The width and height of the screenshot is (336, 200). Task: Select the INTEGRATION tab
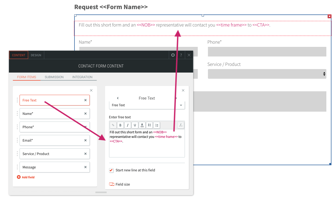[x=82, y=77]
